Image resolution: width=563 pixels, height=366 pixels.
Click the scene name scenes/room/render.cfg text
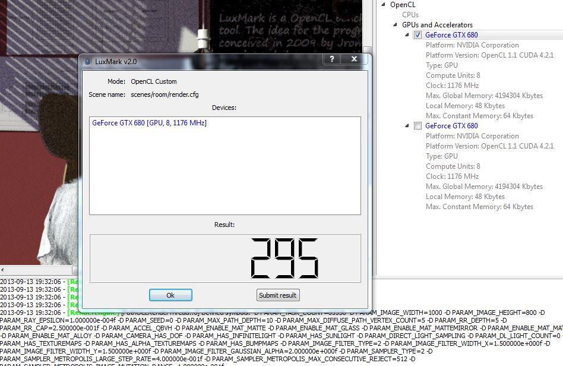pos(165,94)
